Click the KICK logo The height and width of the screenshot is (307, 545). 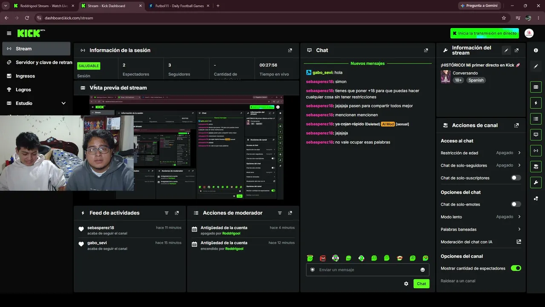point(31,33)
